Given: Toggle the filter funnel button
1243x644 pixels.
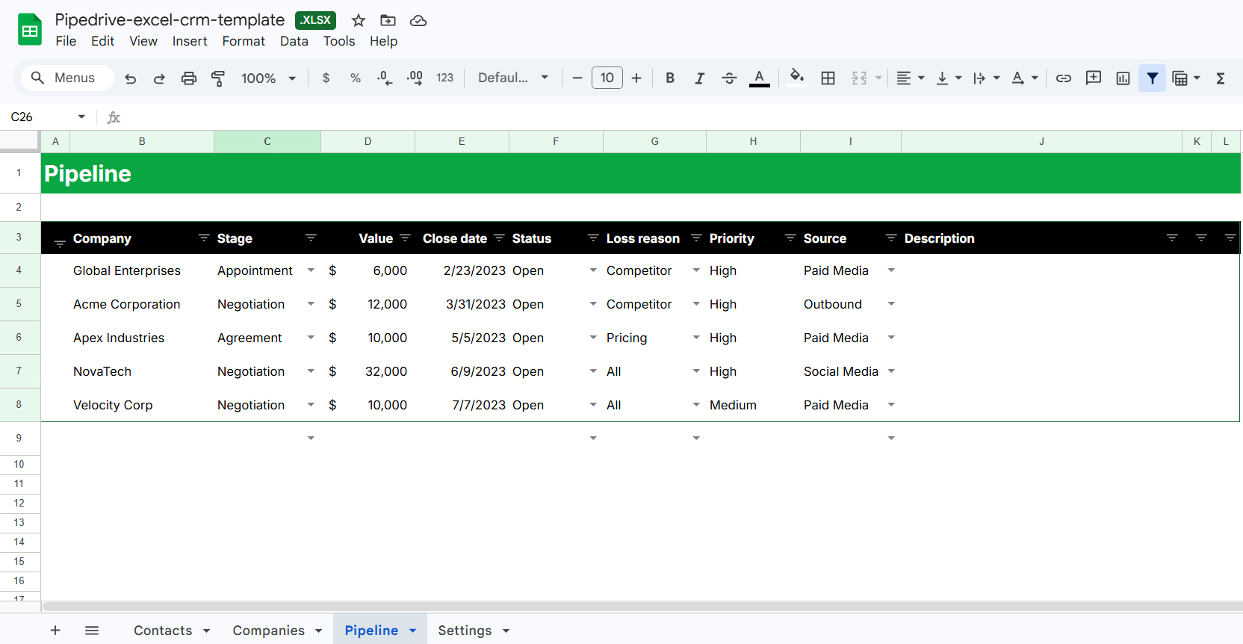Looking at the screenshot, I should point(1153,78).
